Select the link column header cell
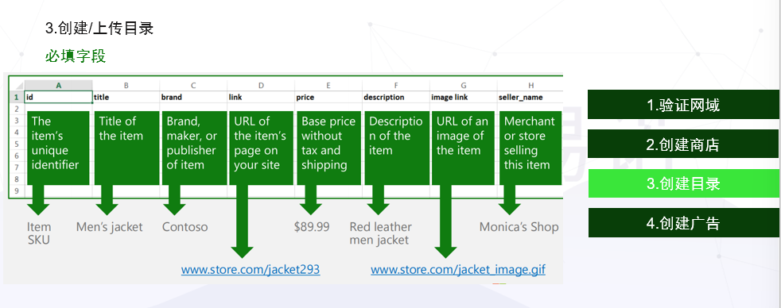 coord(261,98)
